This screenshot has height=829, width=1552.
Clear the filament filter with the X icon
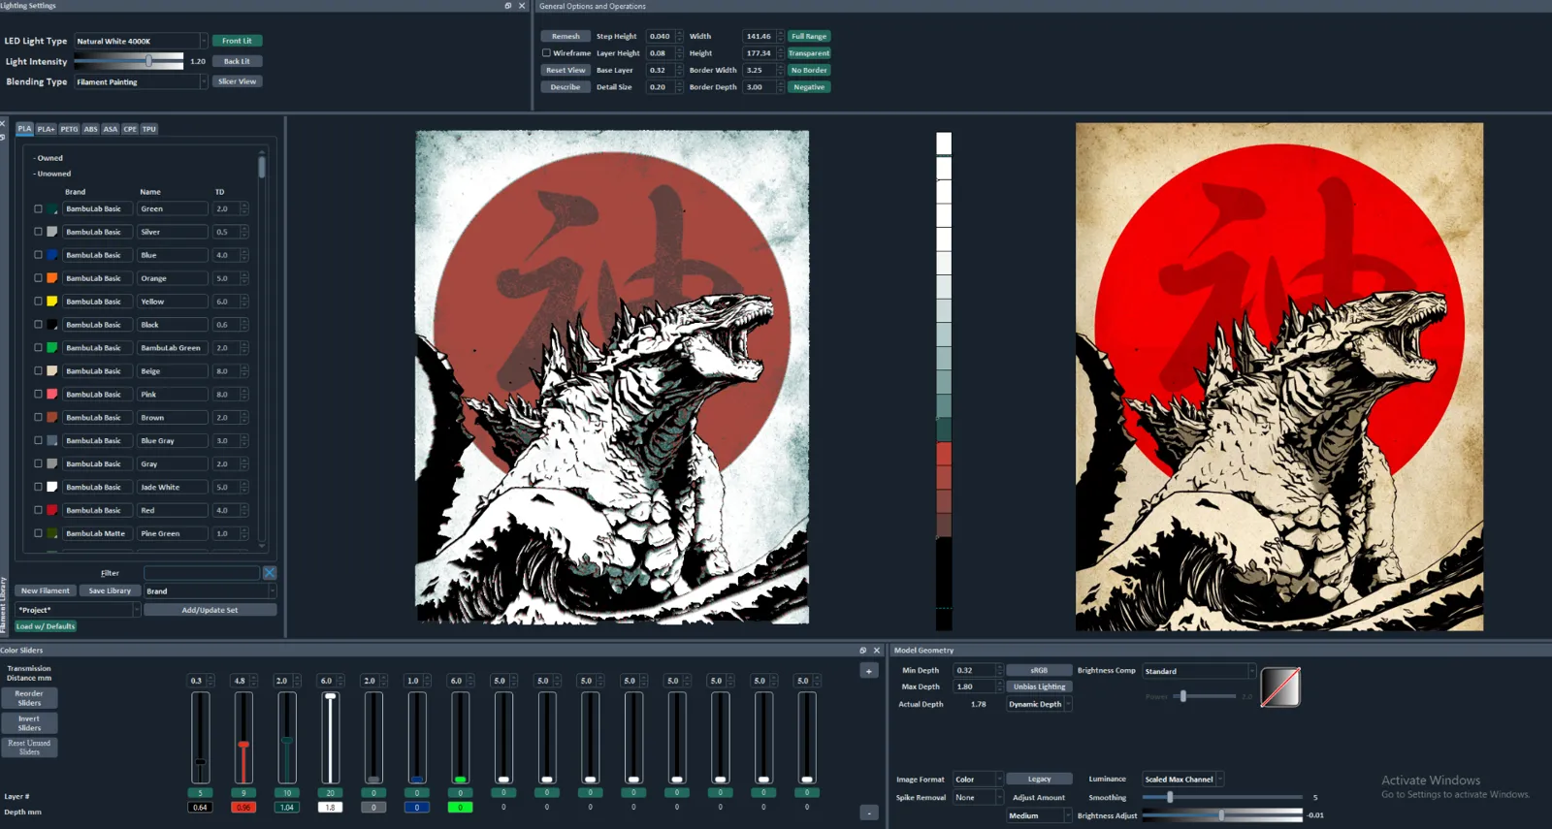[x=270, y=573]
